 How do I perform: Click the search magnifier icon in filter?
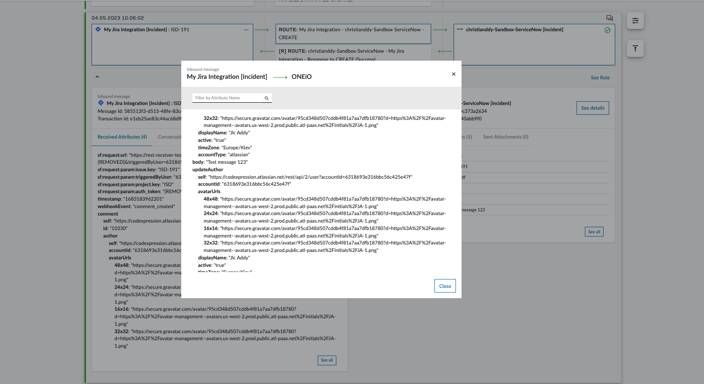tap(267, 98)
